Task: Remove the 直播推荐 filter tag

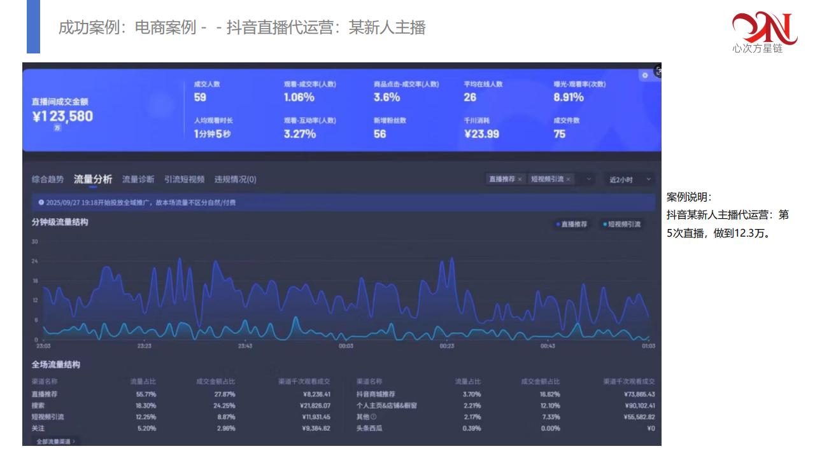Action: coord(520,179)
